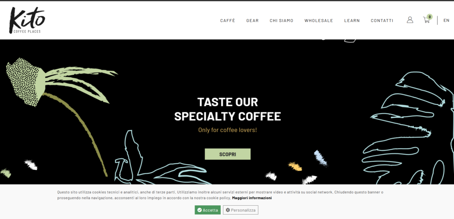Accept cookies with Accetta button
Viewport: 454px width, 219px height.
click(207, 210)
